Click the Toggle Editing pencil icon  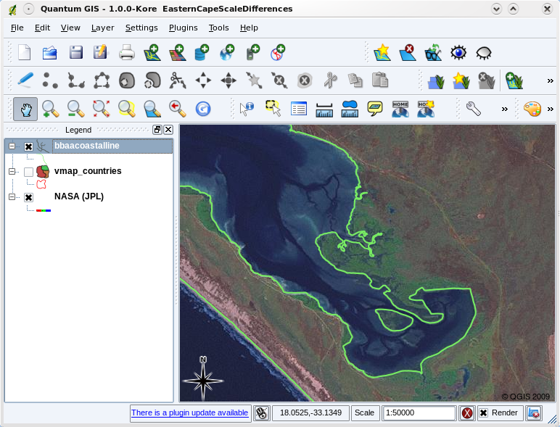(25, 80)
